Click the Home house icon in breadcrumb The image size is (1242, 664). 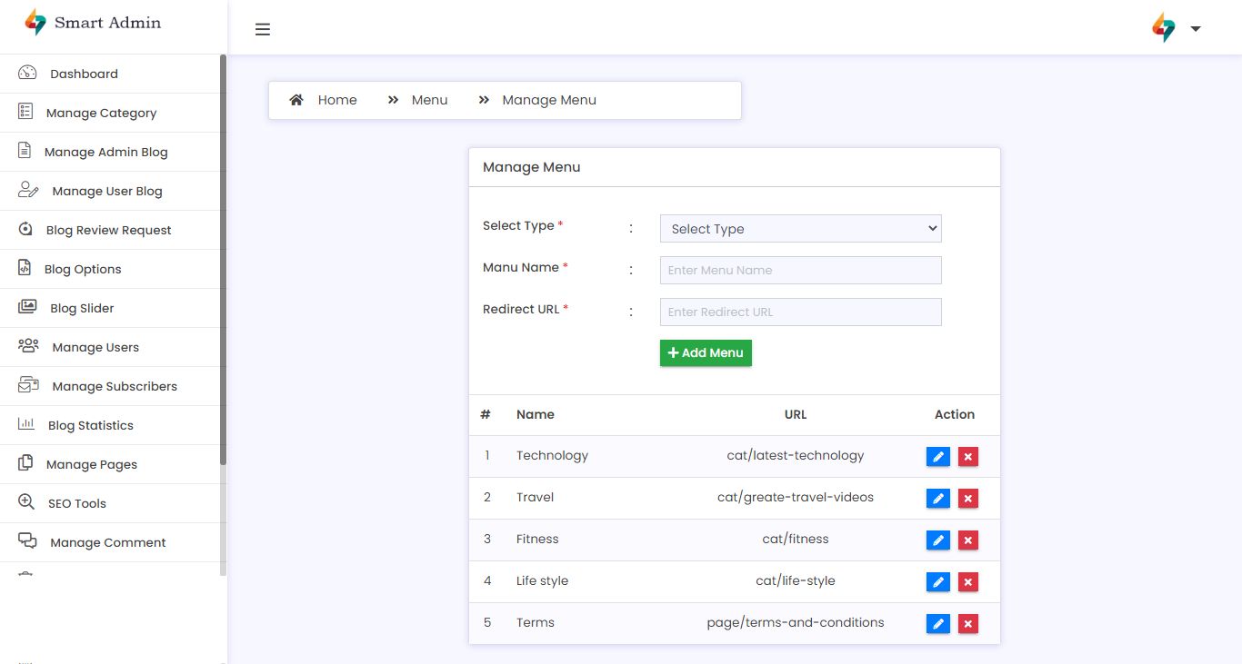(x=296, y=100)
